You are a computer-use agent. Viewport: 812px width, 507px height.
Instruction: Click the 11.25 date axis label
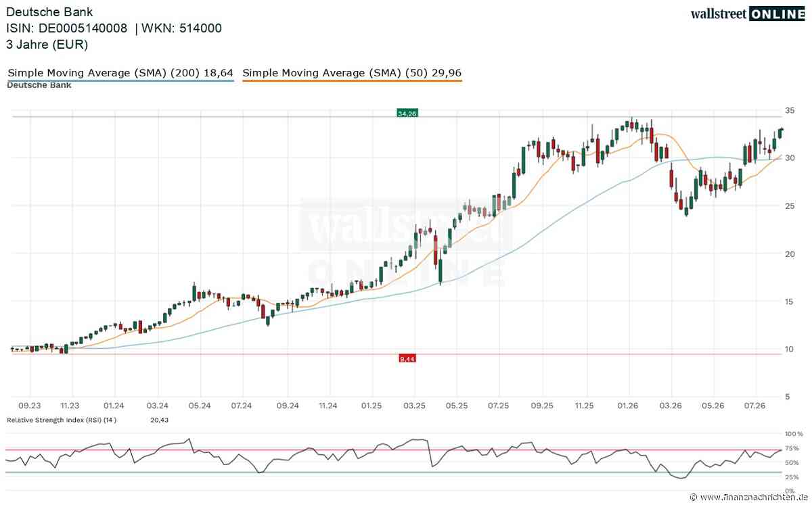click(x=584, y=406)
